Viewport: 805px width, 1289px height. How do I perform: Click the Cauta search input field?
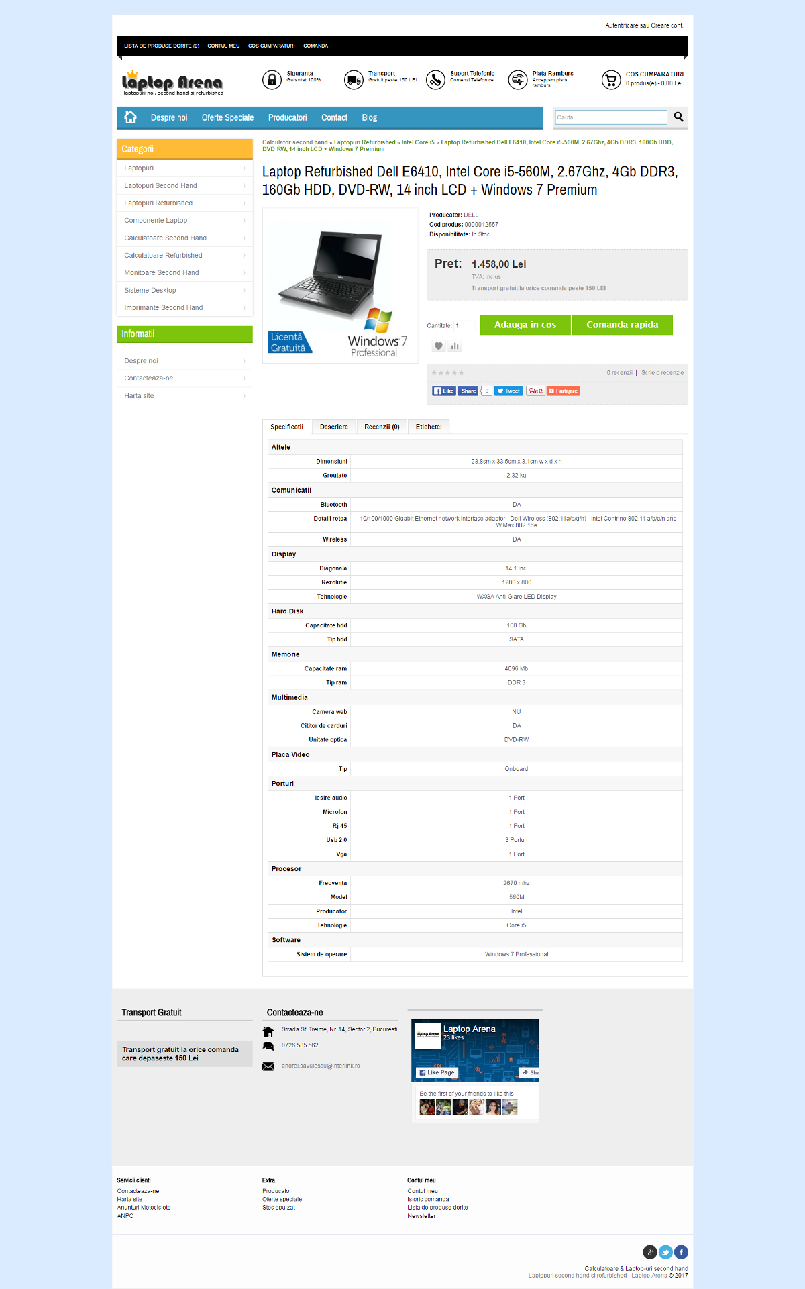coord(610,117)
